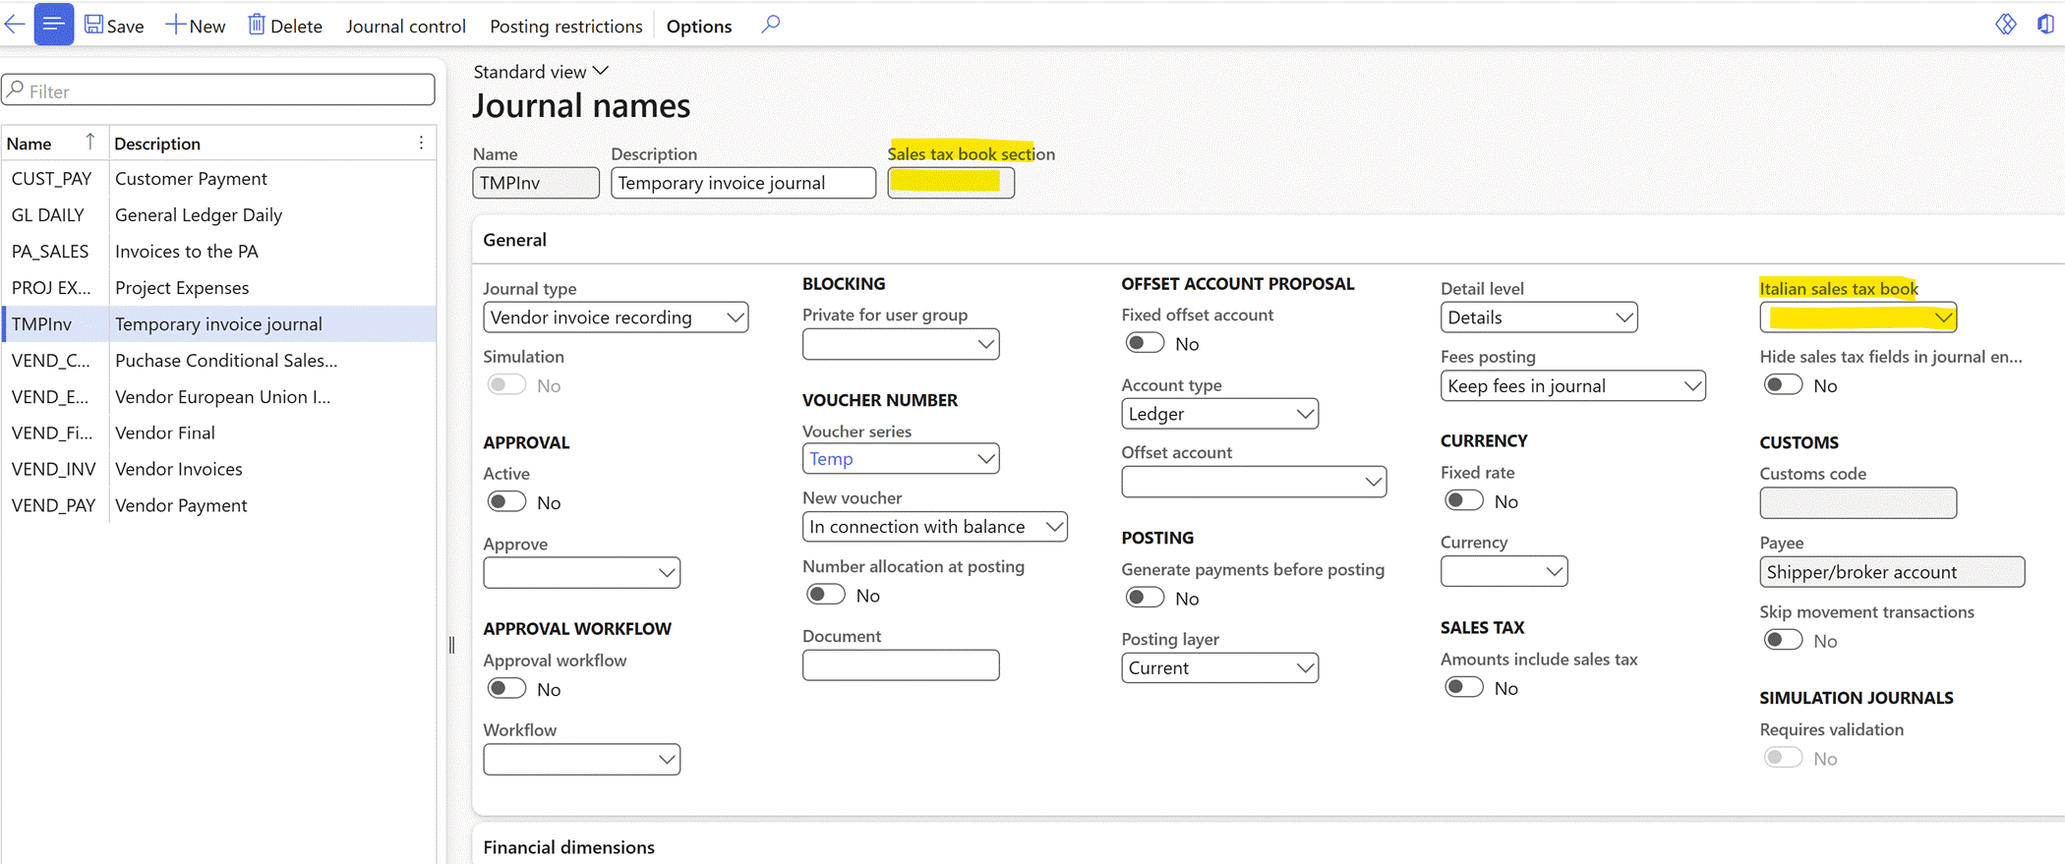Open Posting restrictions
This screenshot has height=864, width=2065.
(x=565, y=26)
